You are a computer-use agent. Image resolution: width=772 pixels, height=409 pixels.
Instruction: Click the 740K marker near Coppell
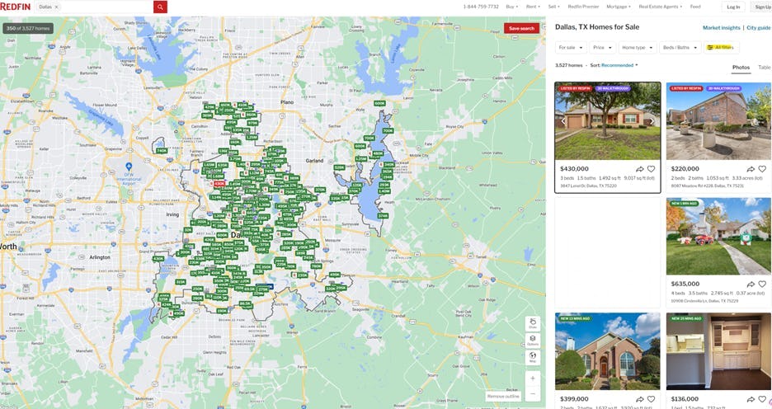[162, 151]
